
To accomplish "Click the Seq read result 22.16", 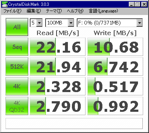I will click(x=58, y=47).
